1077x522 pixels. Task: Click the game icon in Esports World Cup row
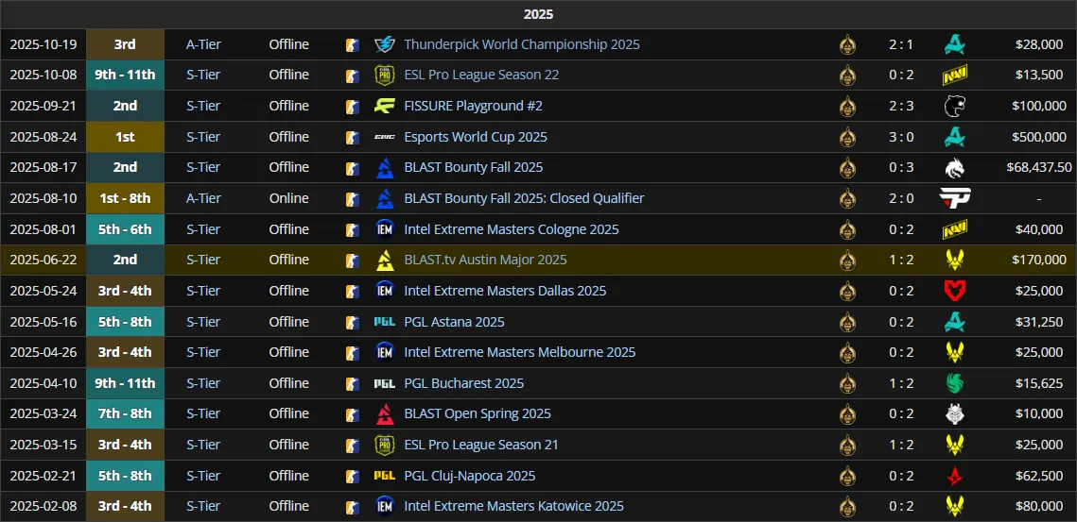tap(353, 137)
